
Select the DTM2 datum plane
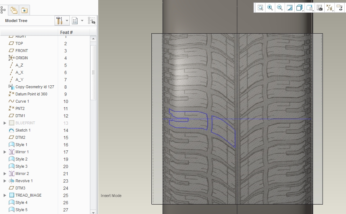tap(20, 137)
